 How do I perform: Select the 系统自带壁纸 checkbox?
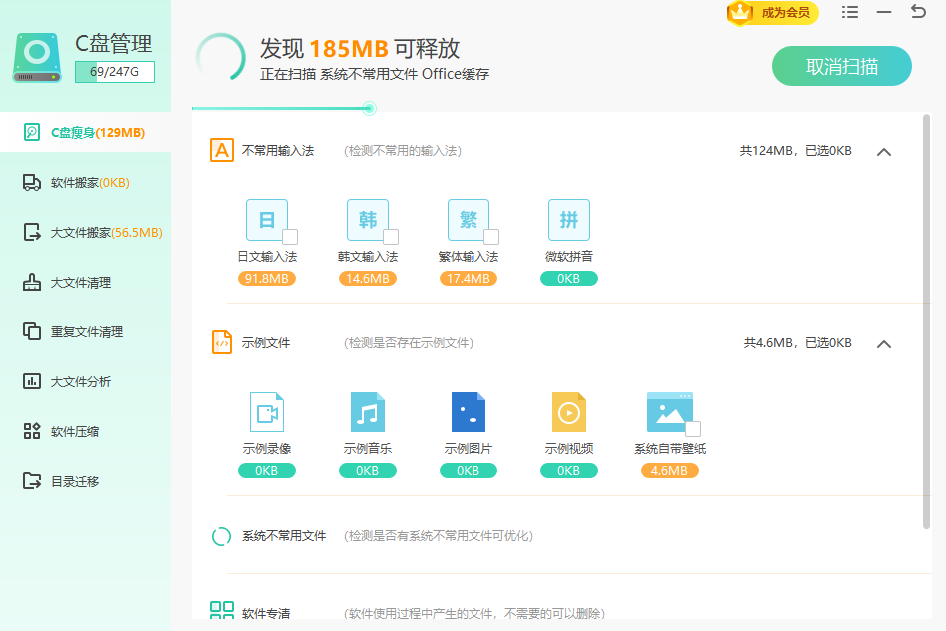tap(692, 429)
